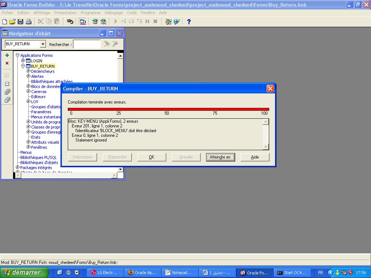The height and width of the screenshot is (278, 371).
Task: Click the blue question mark help icon
Action: click(x=188, y=22)
